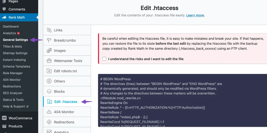Open Sitemap Settings submenu item

[x=15, y=53]
